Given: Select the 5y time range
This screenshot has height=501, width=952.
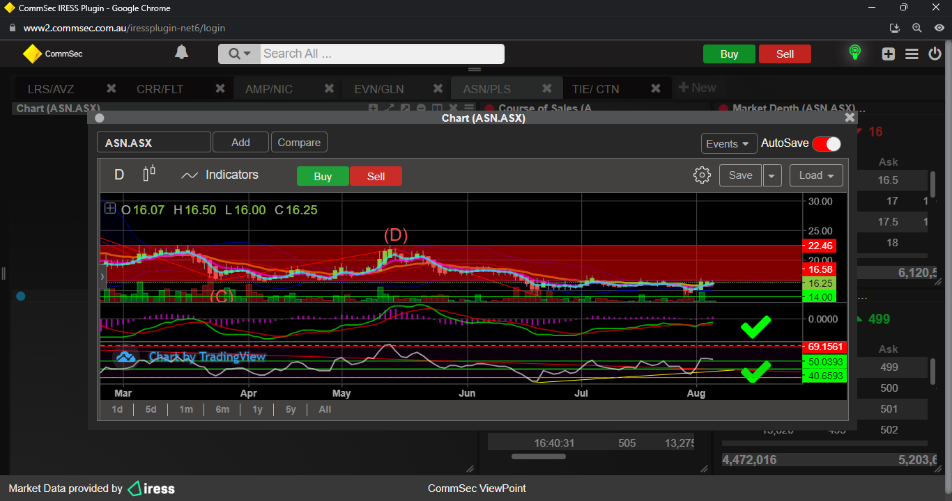Looking at the screenshot, I should click(291, 409).
